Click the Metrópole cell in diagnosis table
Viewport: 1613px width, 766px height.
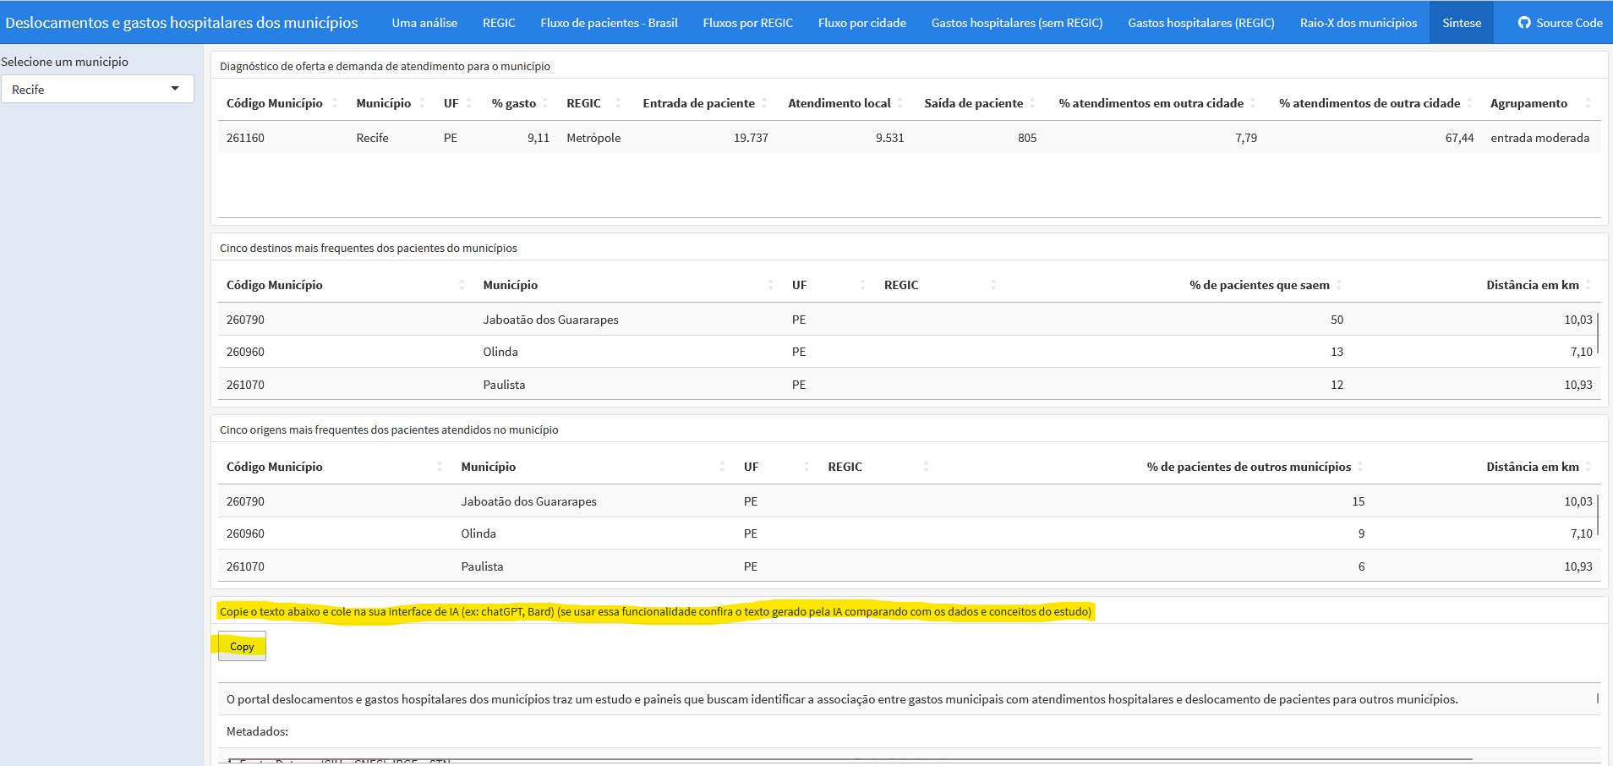click(593, 138)
